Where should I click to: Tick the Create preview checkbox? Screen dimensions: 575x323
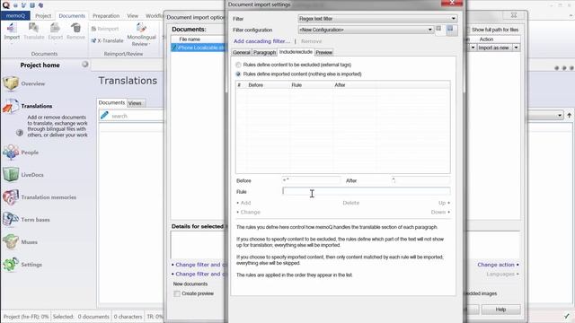click(177, 293)
